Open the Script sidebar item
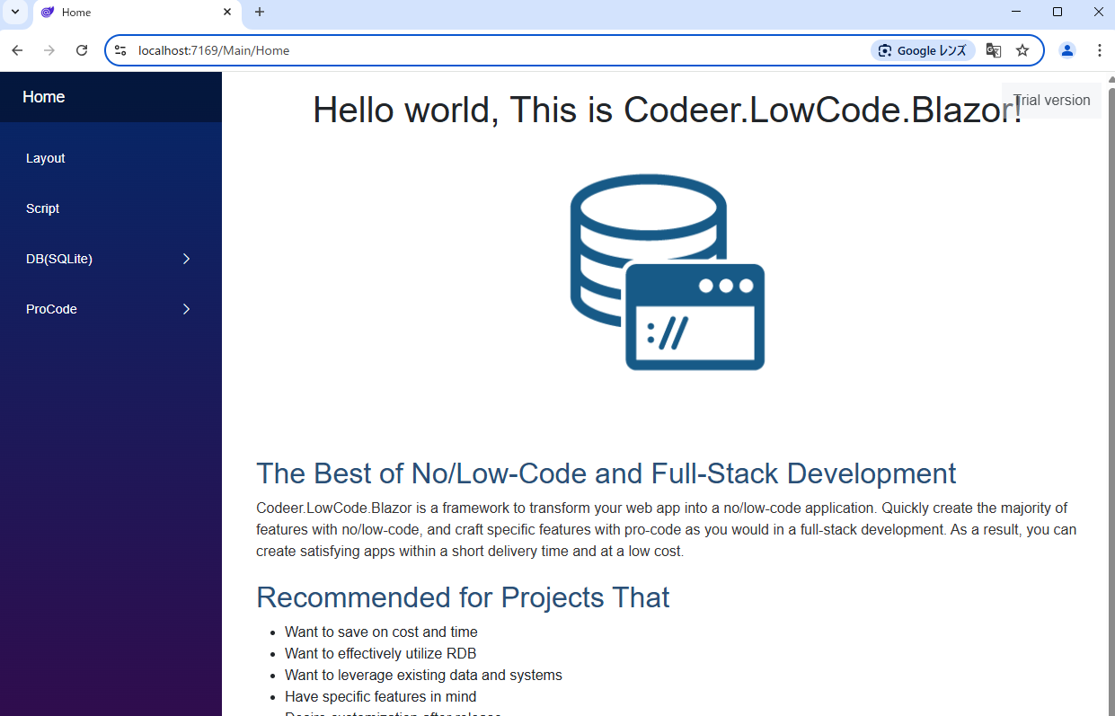This screenshot has height=716, width=1115. [111, 208]
